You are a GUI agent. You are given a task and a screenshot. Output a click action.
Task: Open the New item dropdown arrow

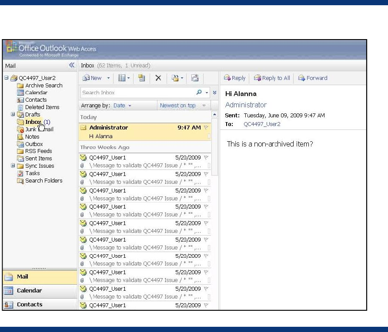(x=108, y=78)
